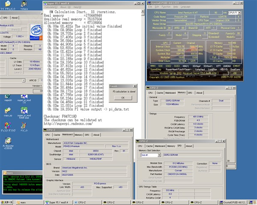
Task: Click the ASUSTeK Computer INC. manufacturer field
Action: click(96, 143)
